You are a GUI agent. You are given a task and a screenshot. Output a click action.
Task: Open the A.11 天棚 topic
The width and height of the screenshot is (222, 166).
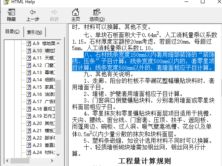click(x=44, y=58)
